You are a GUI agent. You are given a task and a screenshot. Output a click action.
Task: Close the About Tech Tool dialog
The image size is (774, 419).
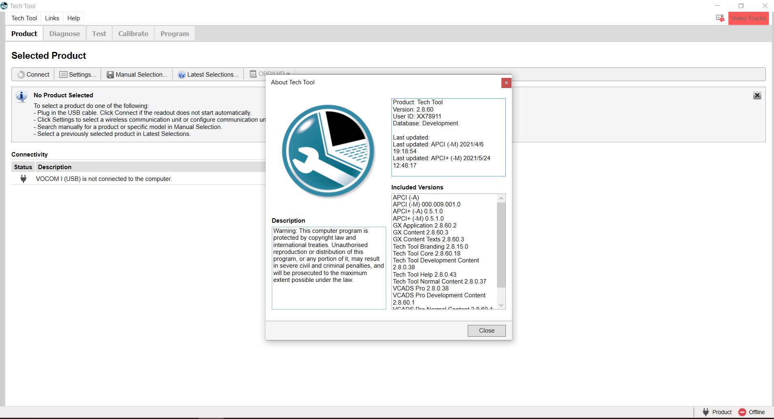(x=486, y=331)
